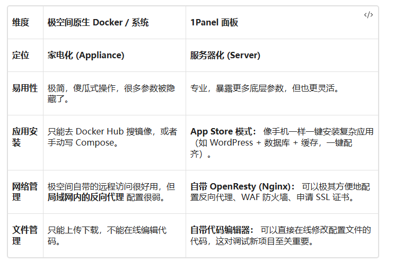394x262 pixels.
Task: Click the cell mentioning Docker Hub 搜镜像
Action: click(112, 137)
